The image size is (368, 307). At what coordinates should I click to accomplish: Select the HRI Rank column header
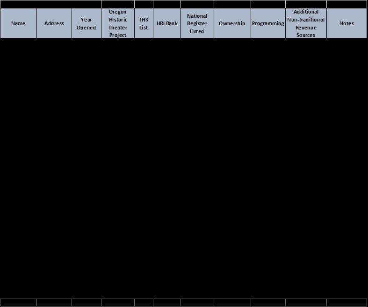[167, 23]
